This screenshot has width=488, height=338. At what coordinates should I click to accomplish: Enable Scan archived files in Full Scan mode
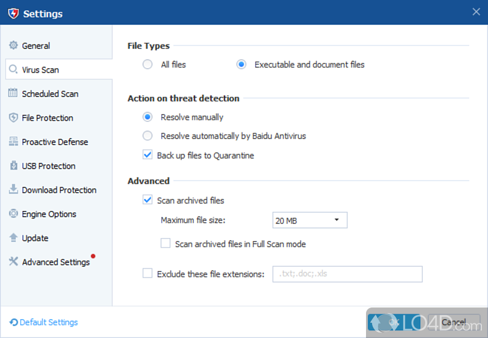click(165, 243)
